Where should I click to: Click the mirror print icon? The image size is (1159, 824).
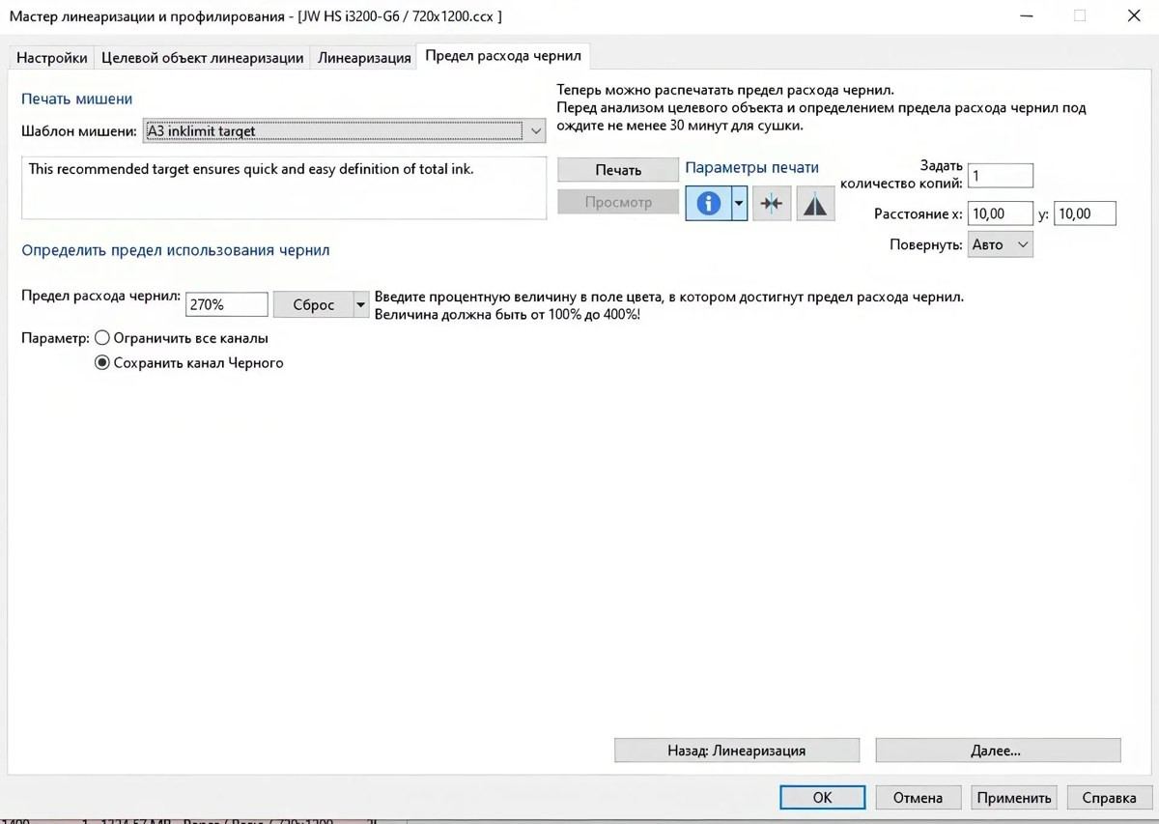point(815,204)
